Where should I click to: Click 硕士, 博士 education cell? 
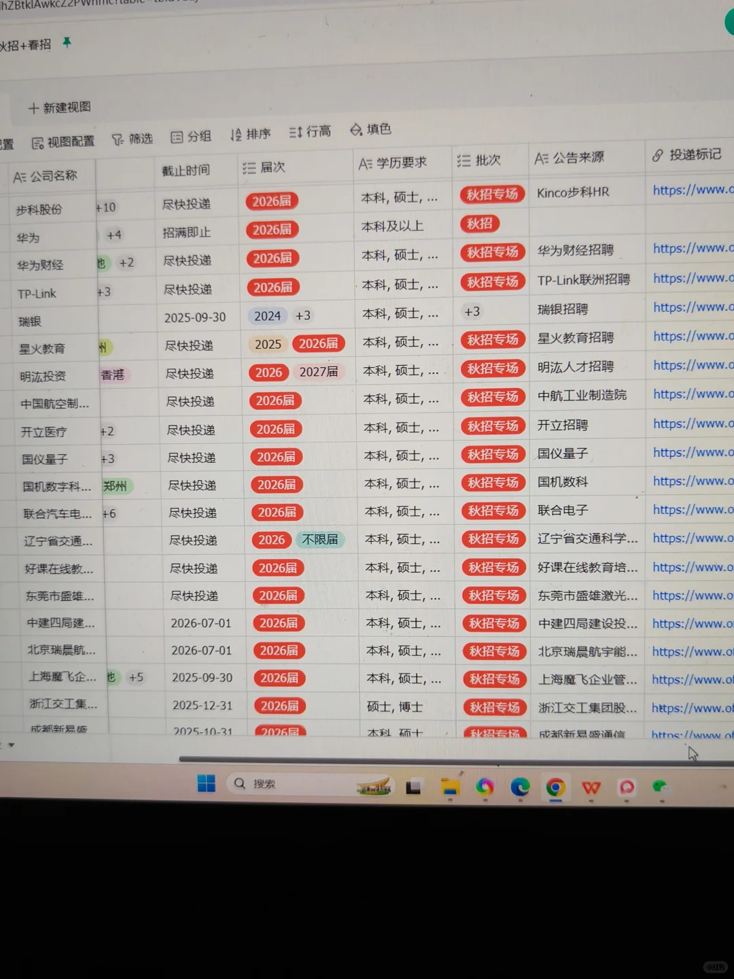coord(395,706)
